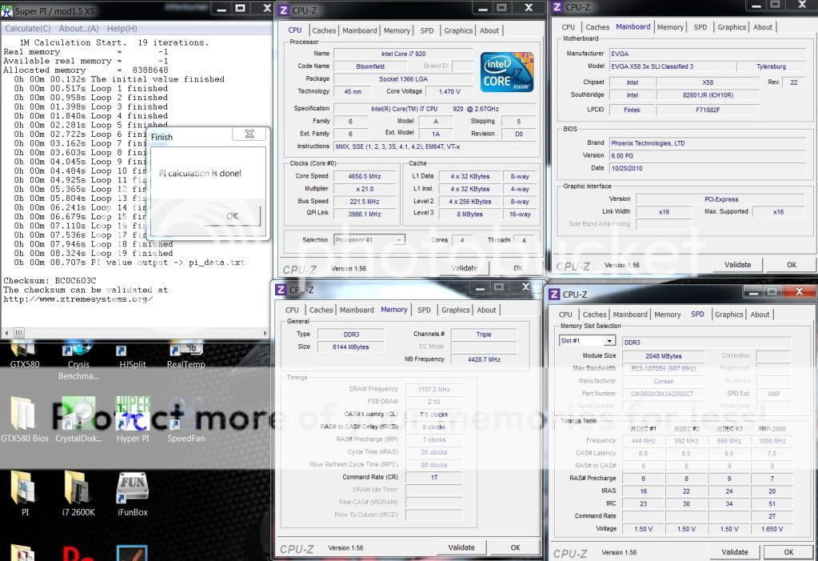Open the CrystalDisk desktop shortcut
This screenshot has height=561, width=818.
pos(78,416)
